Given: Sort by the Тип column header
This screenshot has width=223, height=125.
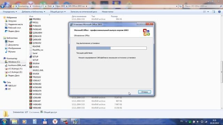Looking at the screenshot, I should pyautogui.click(x=93, y=16).
